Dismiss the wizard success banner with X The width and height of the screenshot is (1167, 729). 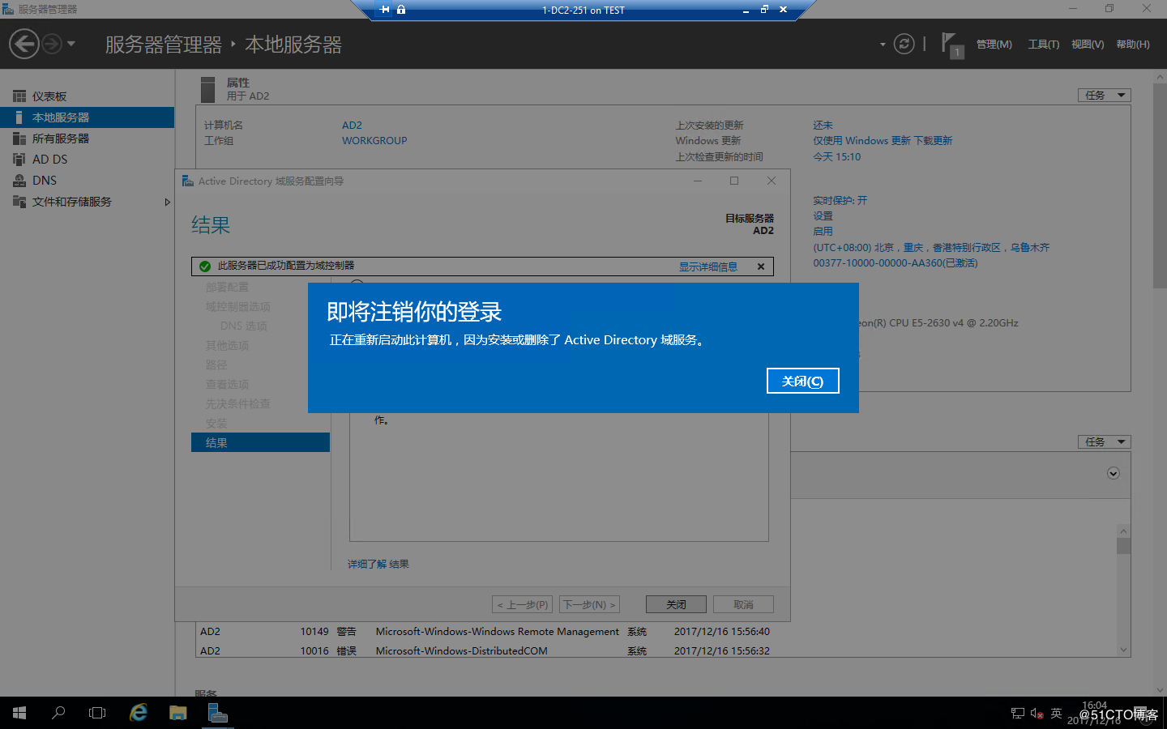pyautogui.click(x=761, y=266)
